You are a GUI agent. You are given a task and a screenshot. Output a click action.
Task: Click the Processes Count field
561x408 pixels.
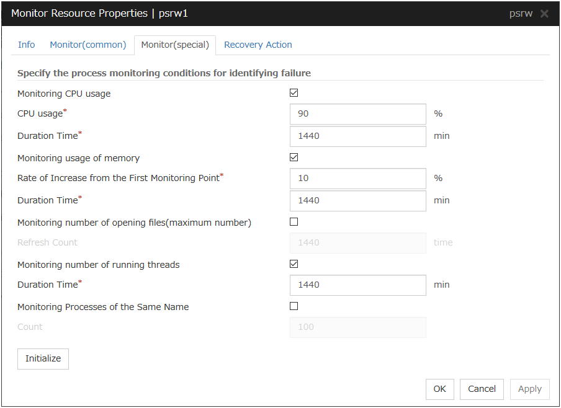(x=358, y=327)
